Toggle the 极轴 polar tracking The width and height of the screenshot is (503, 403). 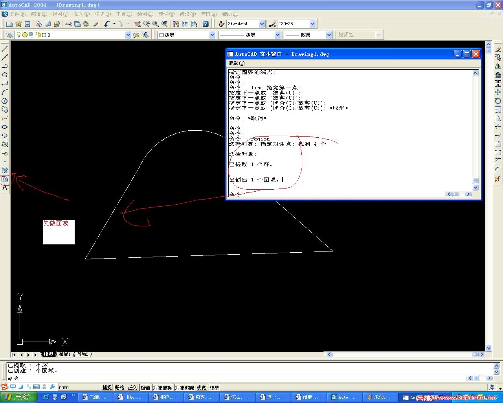pyautogui.click(x=145, y=388)
